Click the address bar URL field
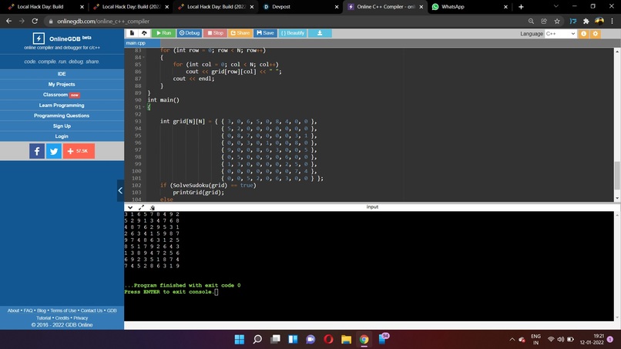Image resolution: width=621 pixels, height=349 pixels. [285, 22]
